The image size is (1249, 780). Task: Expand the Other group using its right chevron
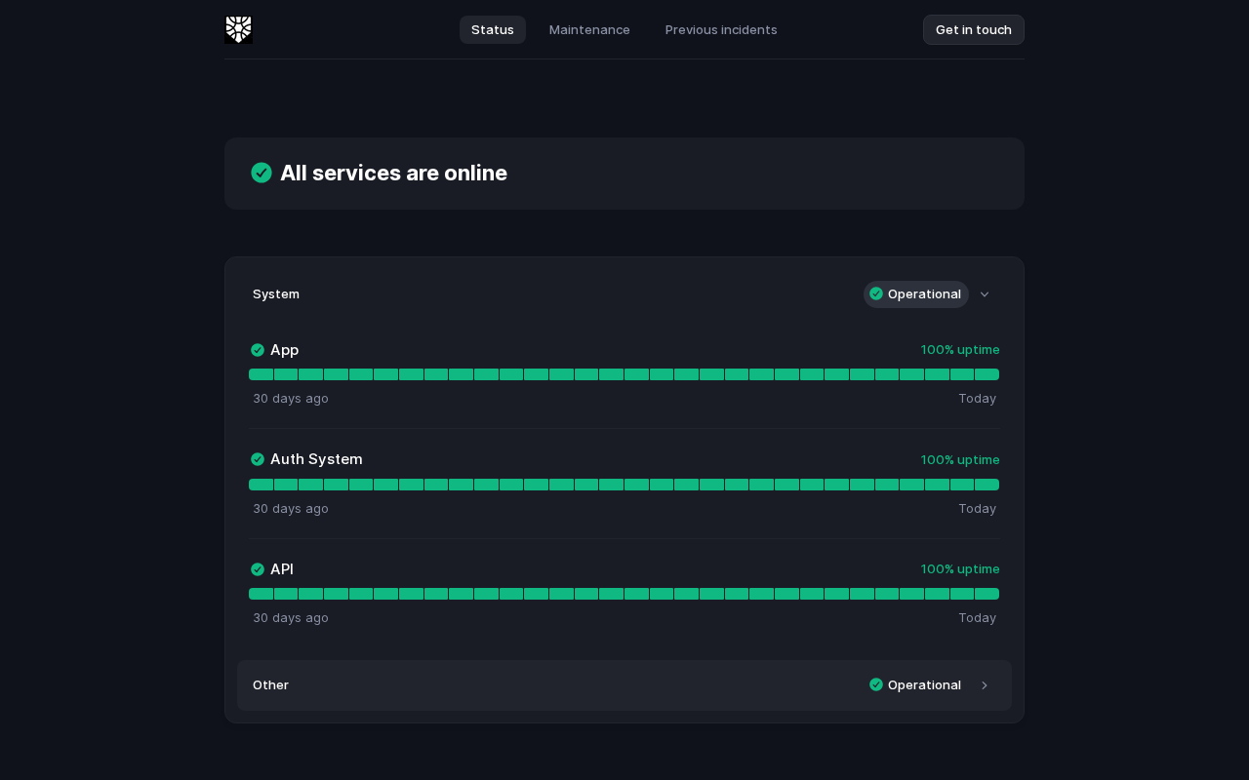click(x=985, y=685)
